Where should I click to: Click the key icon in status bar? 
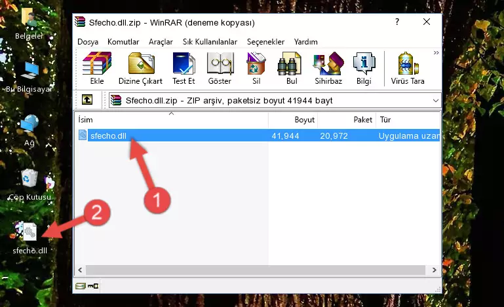point(93,286)
